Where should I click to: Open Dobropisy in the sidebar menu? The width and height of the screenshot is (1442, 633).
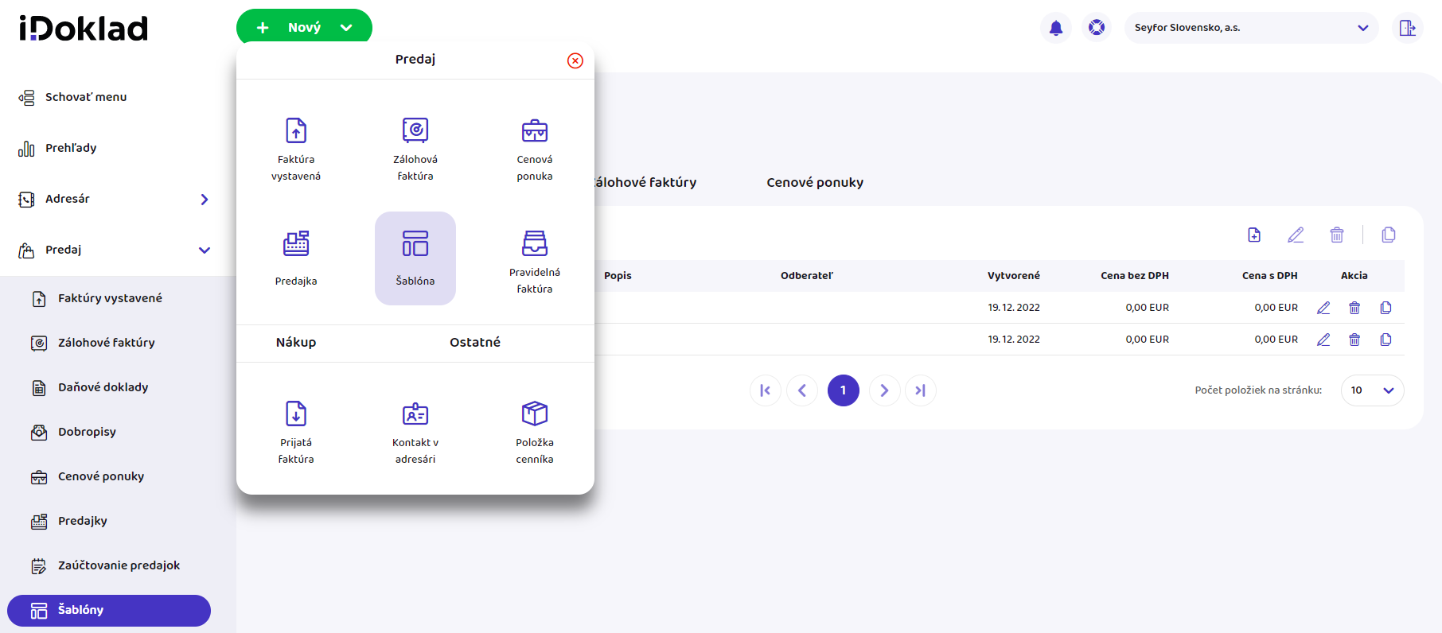pyautogui.click(x=87, y=432)
